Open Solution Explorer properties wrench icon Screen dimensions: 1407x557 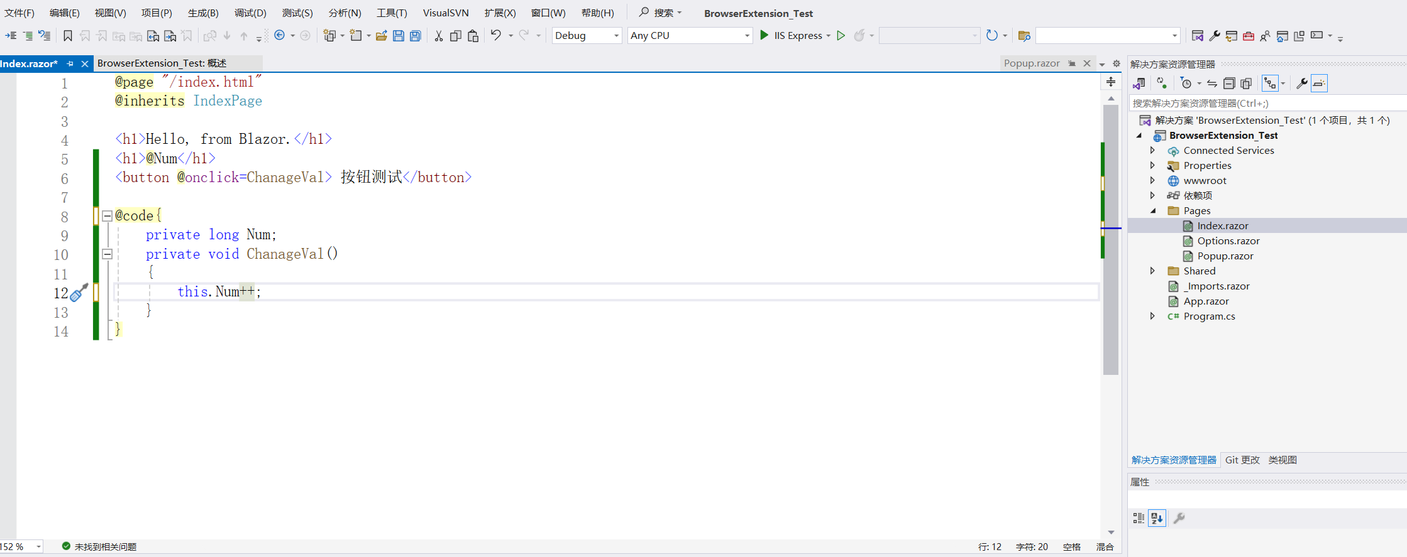coord(1302,83)
